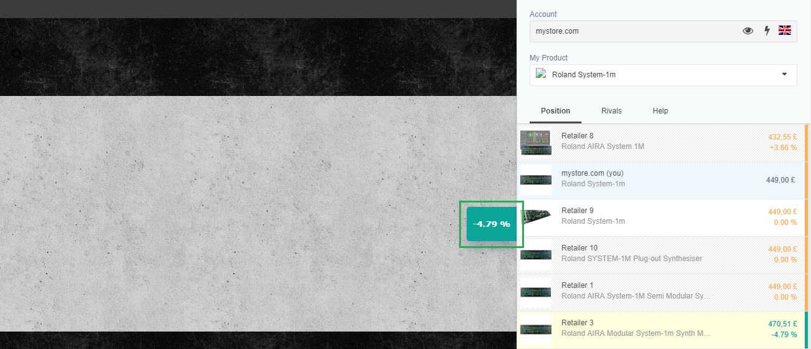Click the Retailer 8 product thumbnail

536,143
